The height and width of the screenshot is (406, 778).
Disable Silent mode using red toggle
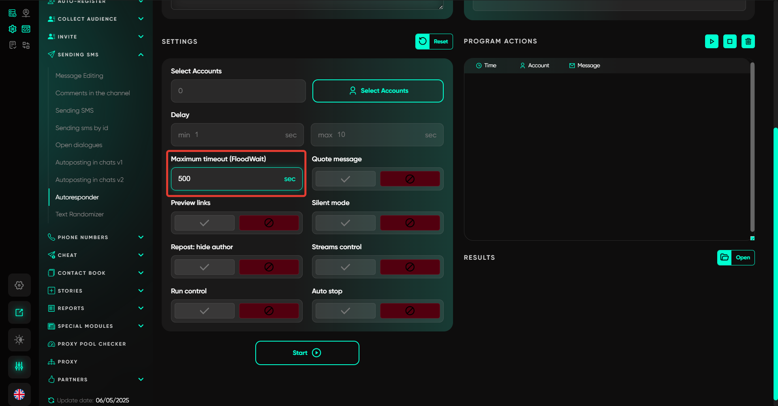(x=410, y=223)
